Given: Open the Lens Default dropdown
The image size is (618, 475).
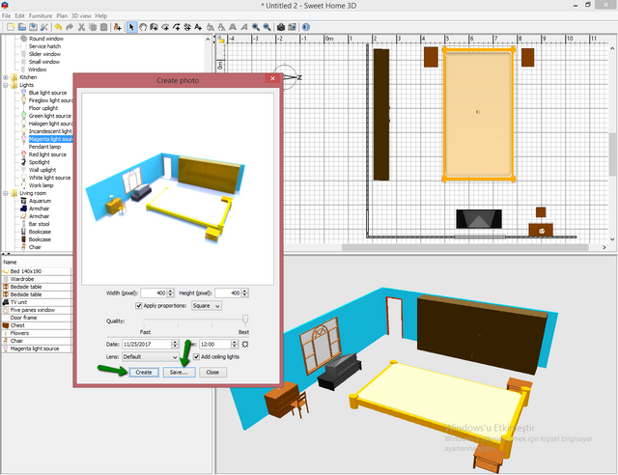Looking at the screenshot, I should 150,356.
